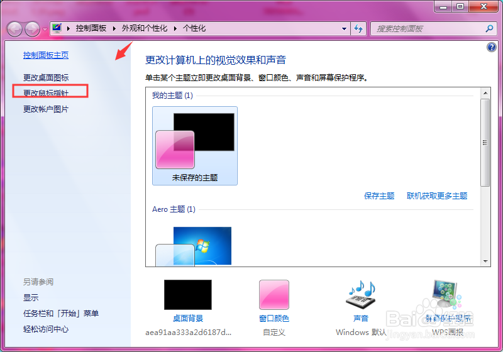This screenshot has width=503, height=352.
Task: Click the black 桌面背景 preview icon
Action: tap(187, 295)
